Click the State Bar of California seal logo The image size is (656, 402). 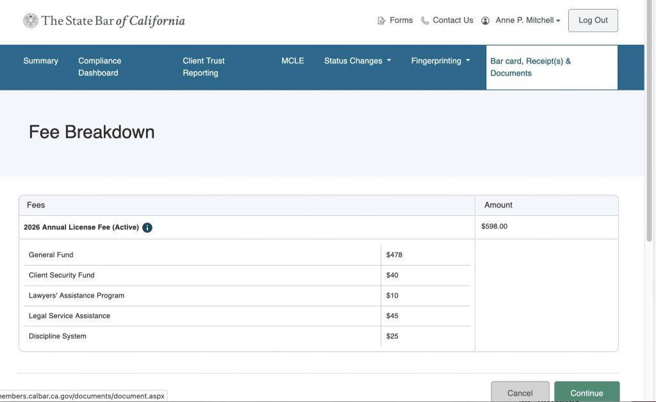[x=31, y=20]
